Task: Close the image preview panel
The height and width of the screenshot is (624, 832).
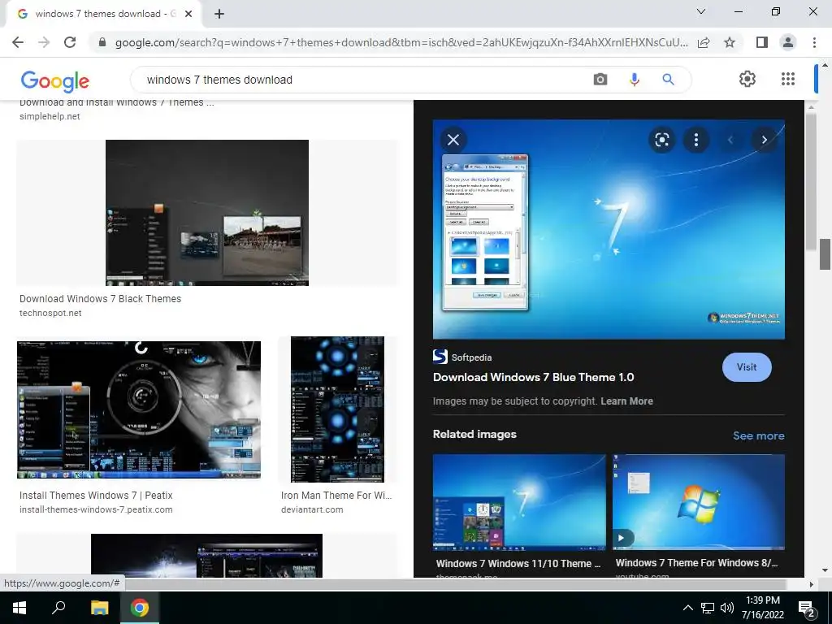Action: click(453, 140)
